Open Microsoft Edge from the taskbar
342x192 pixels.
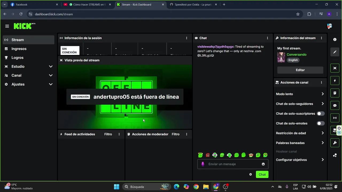176,187
